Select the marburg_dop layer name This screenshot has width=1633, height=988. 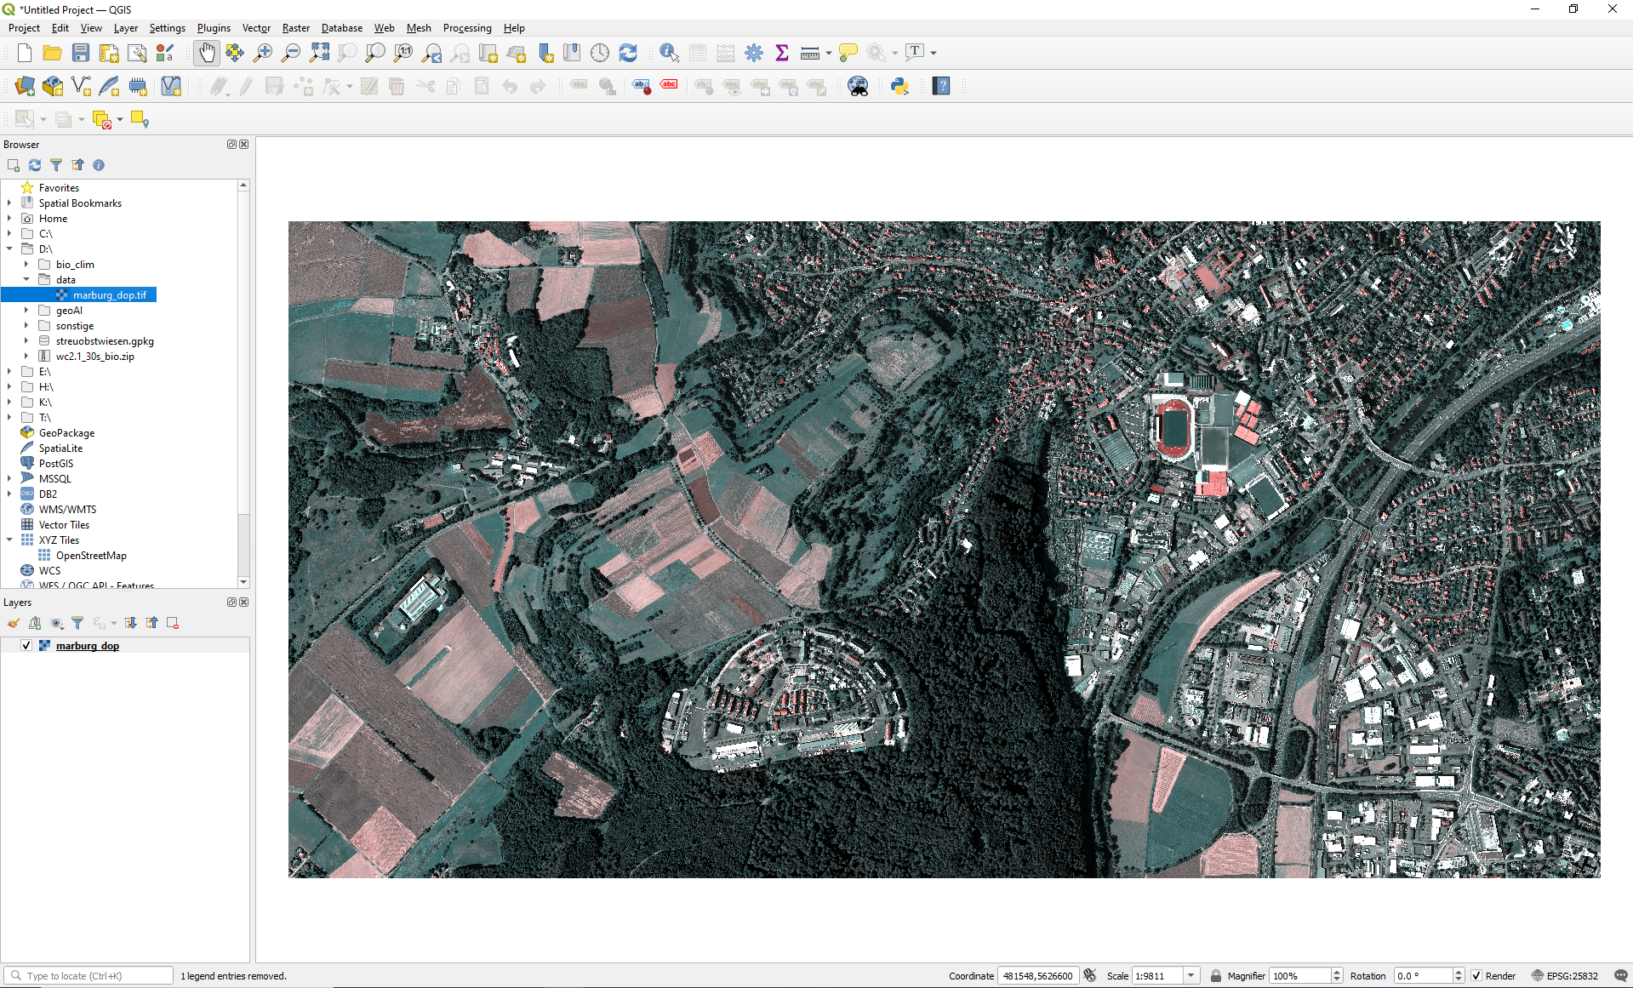pyautogui.click(x=88, y=646)
